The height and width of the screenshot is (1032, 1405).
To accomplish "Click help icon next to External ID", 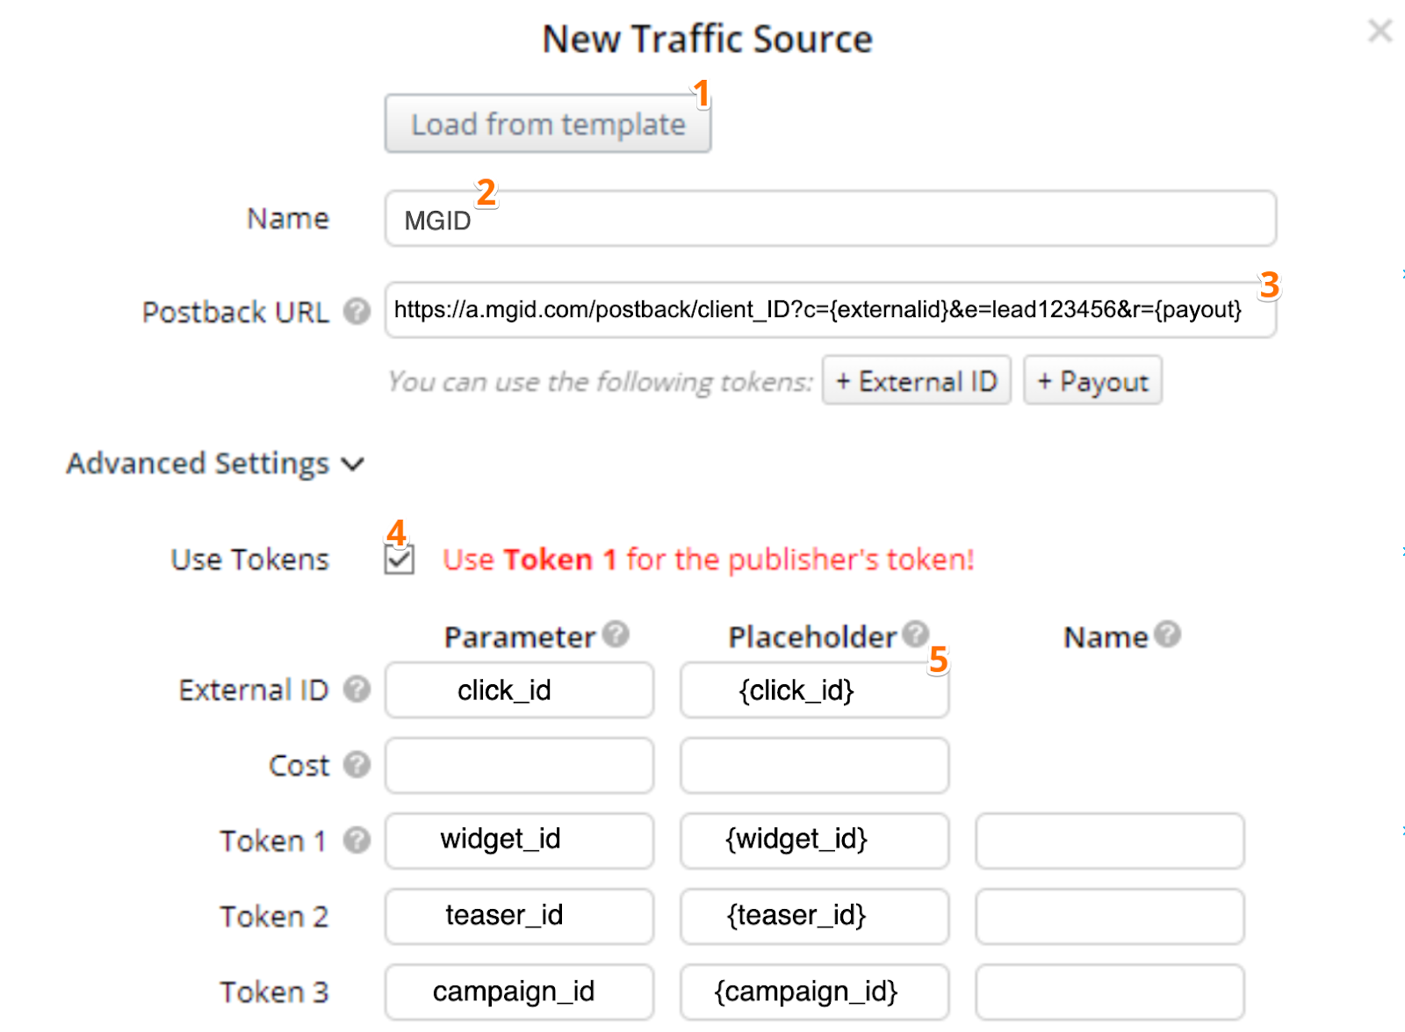I will pyautogui.click(x=357, y=689).
